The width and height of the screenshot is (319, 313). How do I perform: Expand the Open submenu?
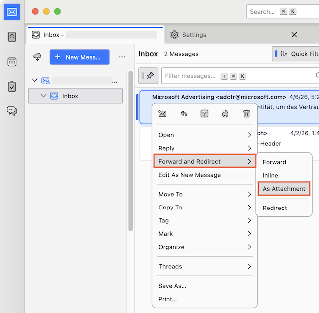coord(205,135)
